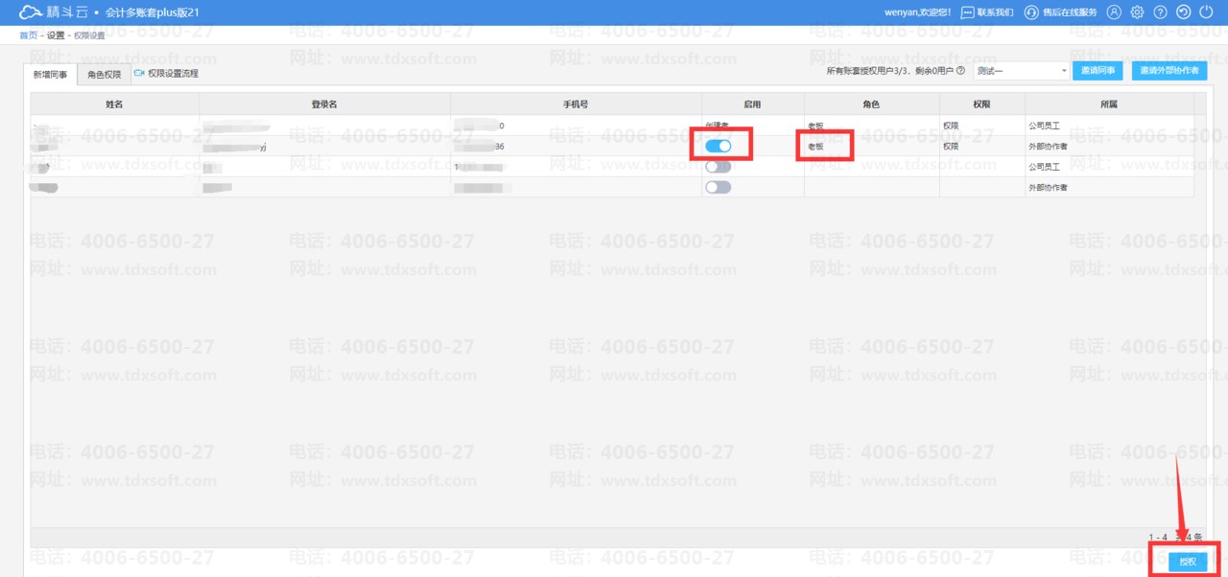The image size is (1228, 577).
Task: Select the 新增同事 tab
Action: click(50, 74)
